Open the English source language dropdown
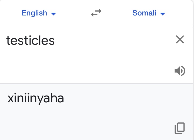Image resolution: width=194 pixels, height=140 pixels. coord(39,13)
